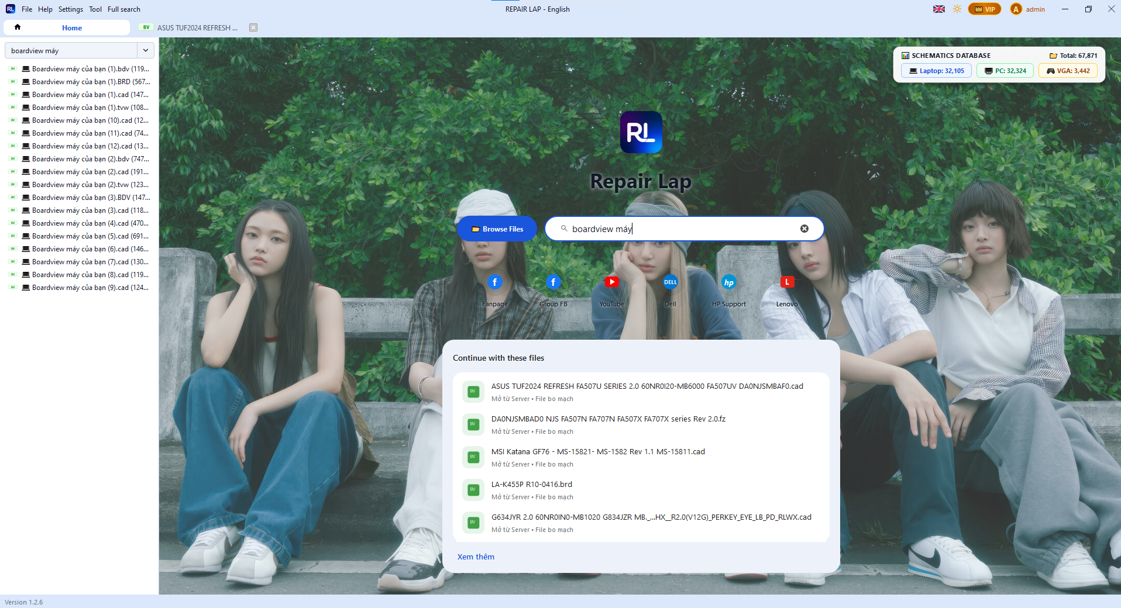Open the Settings menu
Image resolution: width=1121 pixels, height=608 pixels.
coord(71,9)
